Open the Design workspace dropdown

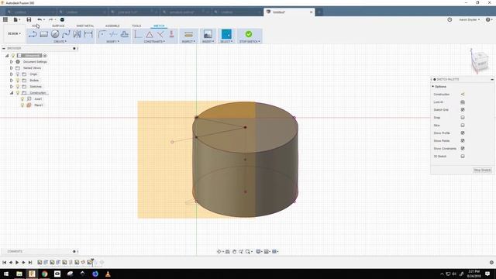14,33
